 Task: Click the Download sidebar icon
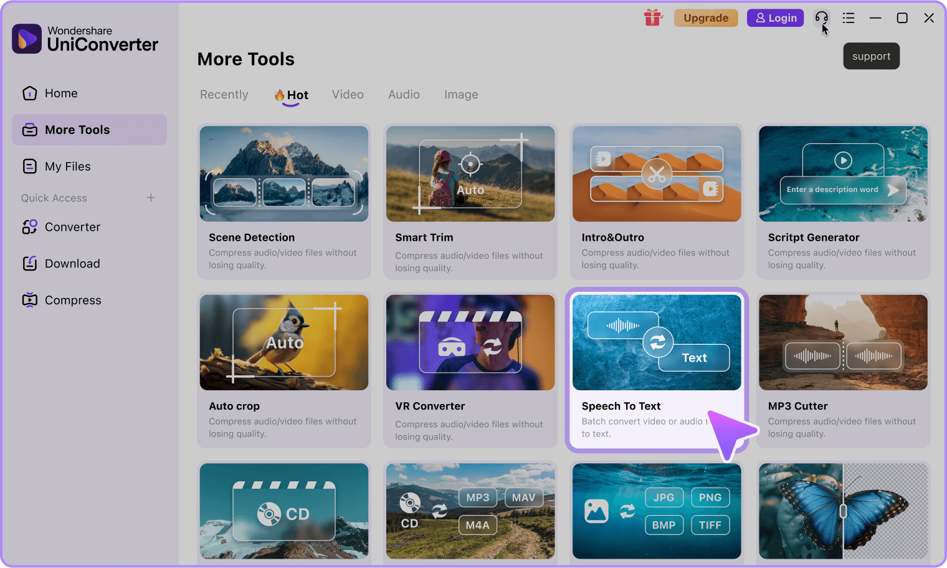(x=30, y=264)
